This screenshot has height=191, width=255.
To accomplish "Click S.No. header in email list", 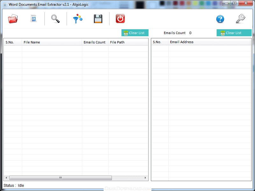I will 160,42.
